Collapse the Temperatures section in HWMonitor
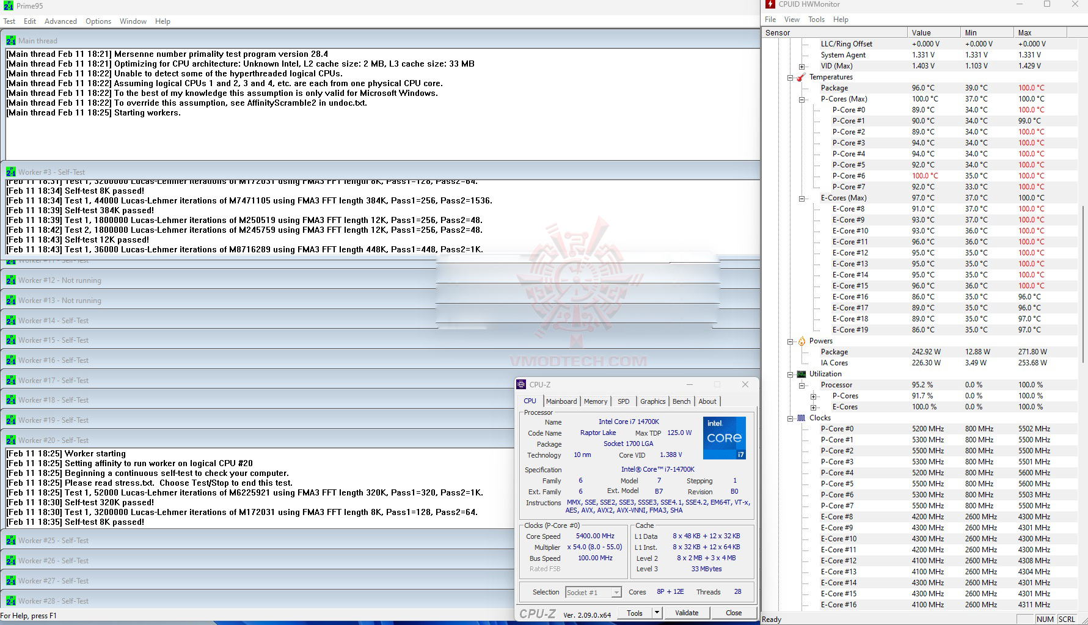The height and width of the screenshot is (625, 1088). click(x=790, y=77)
